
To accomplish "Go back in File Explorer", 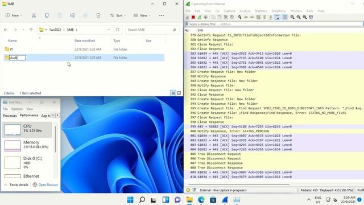I will point(6,30).
